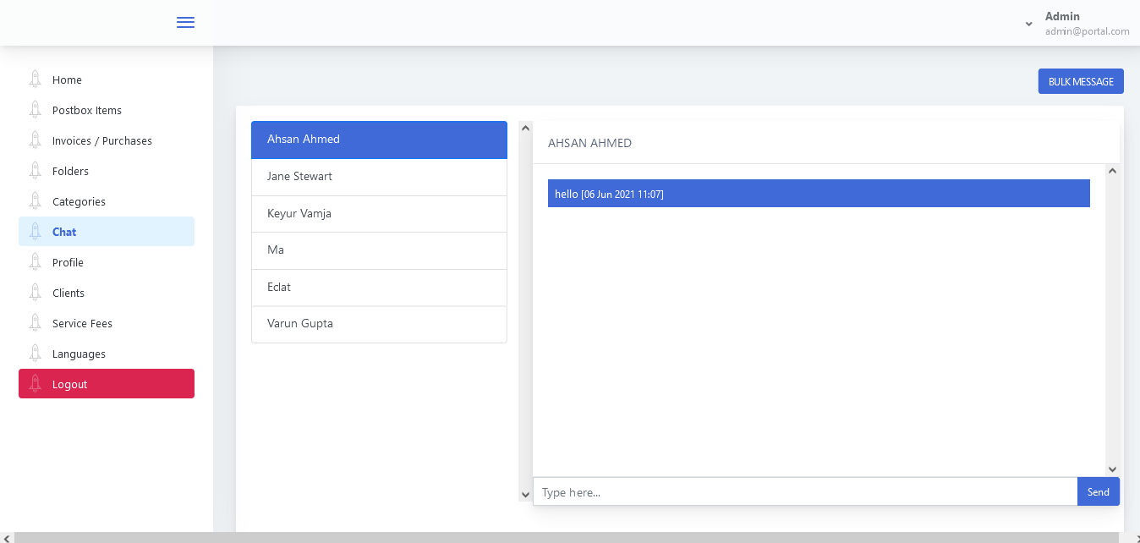Click the Folders sidebar icon
The image size is (1140, 543).
point(35,169)
